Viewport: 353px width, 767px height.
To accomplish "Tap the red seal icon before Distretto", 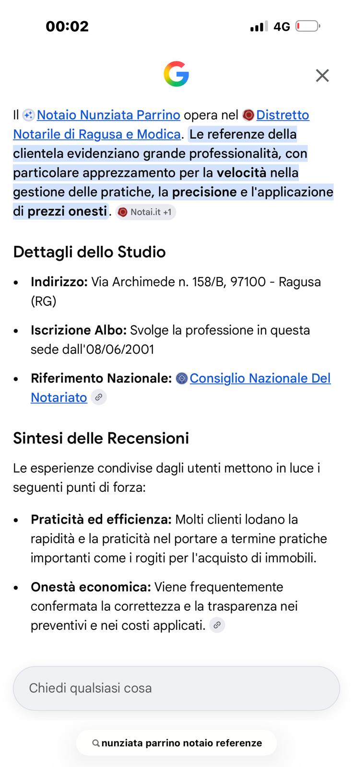I will pyautogui.click(x=248, y=115).
